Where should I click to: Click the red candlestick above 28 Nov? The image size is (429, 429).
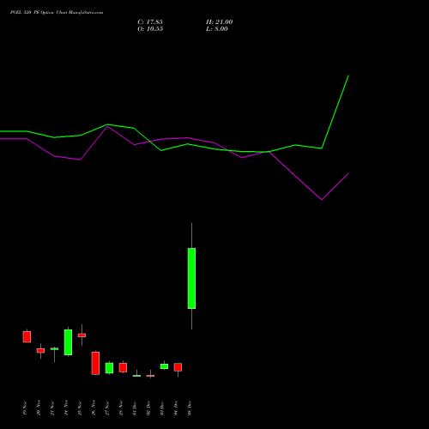pos(123,367)
